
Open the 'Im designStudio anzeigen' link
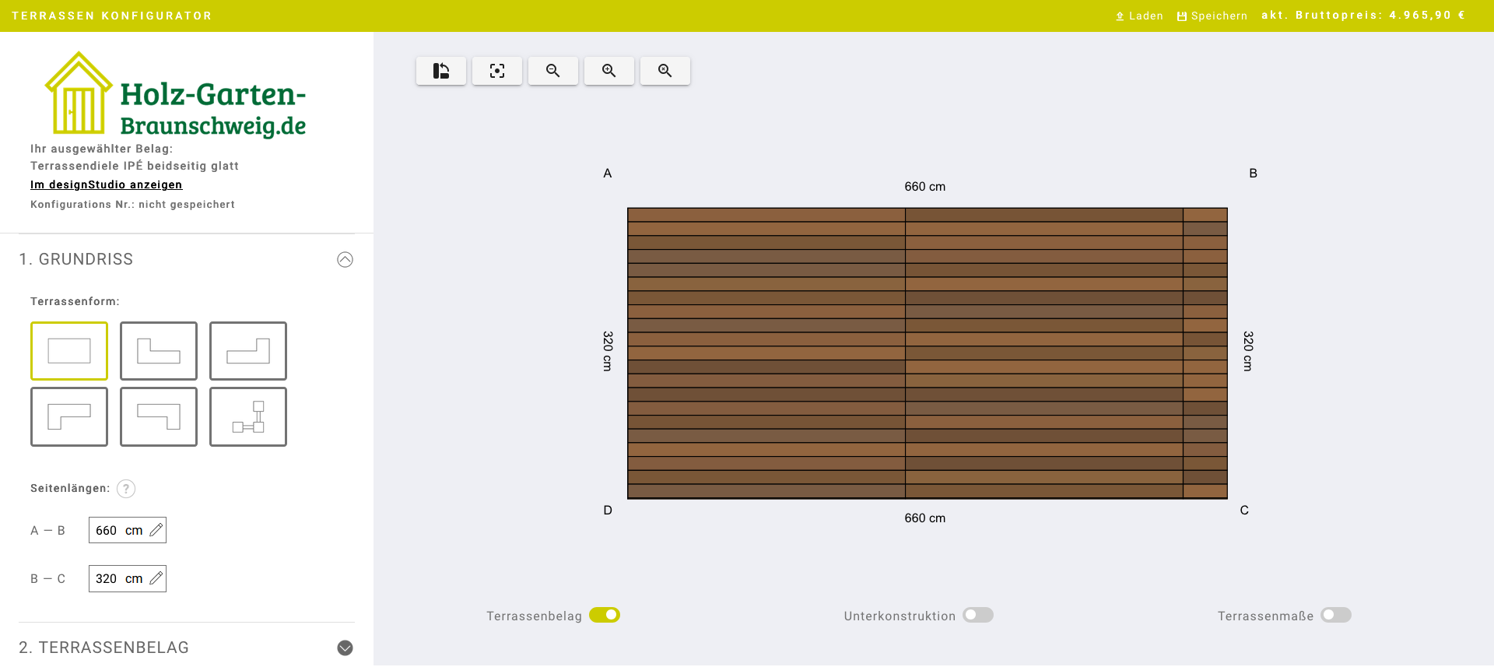pos(107,184)
